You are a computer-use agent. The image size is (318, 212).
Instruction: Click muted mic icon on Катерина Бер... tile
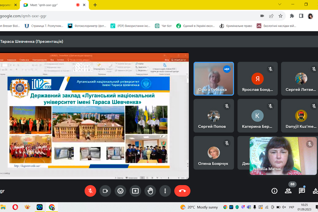(271, 106)
